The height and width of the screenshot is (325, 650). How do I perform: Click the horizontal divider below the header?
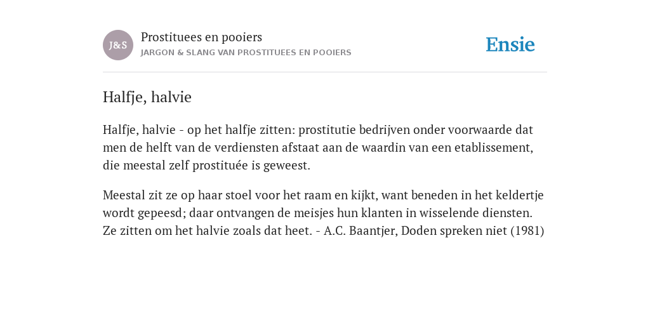325,72
